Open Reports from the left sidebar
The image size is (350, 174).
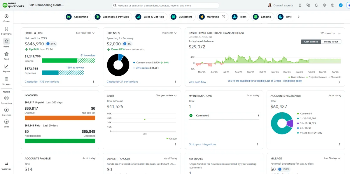point(6,67)
